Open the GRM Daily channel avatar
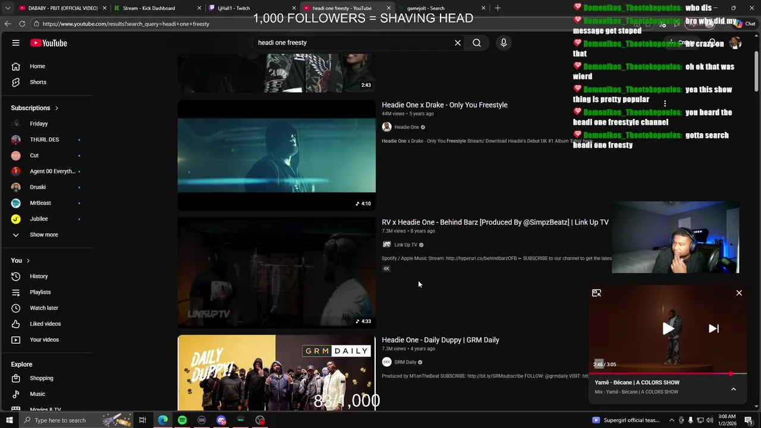The height and width of the screenshot is (428, 761). (386, 362)
